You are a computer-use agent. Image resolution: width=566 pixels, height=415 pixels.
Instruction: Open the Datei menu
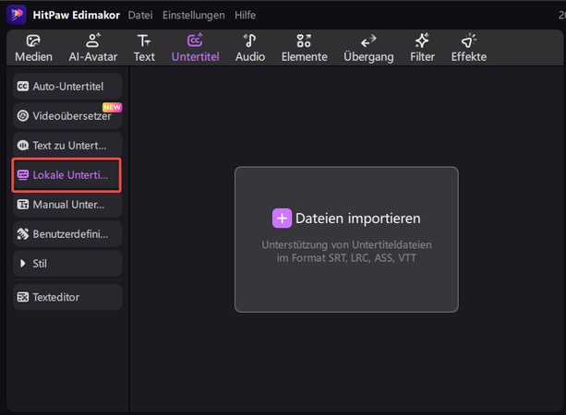click(140, 16)
